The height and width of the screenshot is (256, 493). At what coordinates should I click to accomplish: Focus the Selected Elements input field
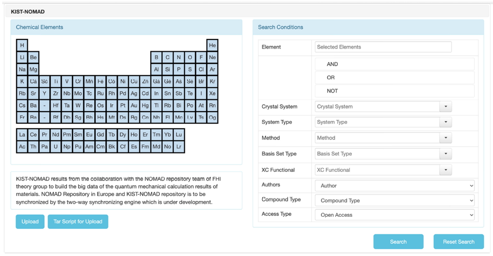383,47
